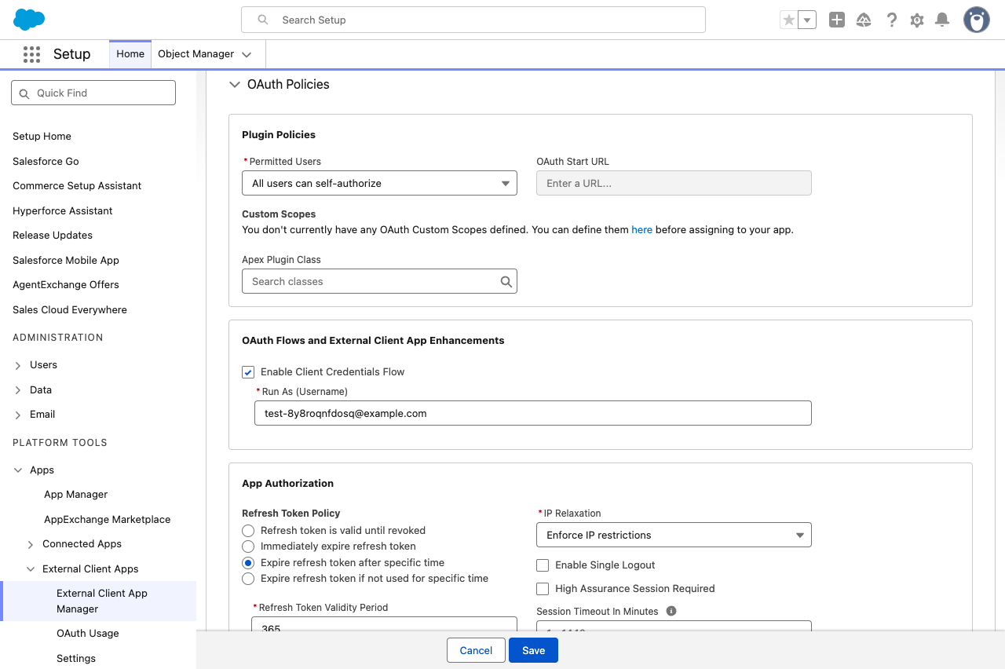Image resolution: width=1005 pixels, height=669 pixels.
Task: Check High Assurance Session Required
Action: click(543, 589)
